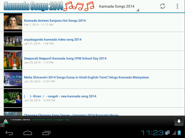
Task: Select the Deepavali school day dancers thumbnail
Action: (13, 60)
